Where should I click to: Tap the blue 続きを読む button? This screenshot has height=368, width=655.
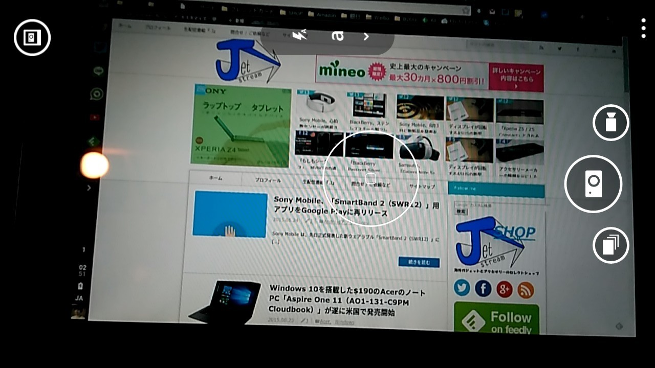click(419, 262)
